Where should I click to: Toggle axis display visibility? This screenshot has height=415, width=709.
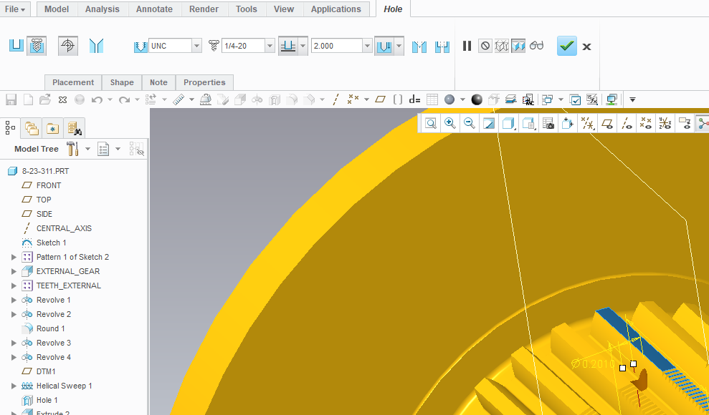click(x=627, y=123)
